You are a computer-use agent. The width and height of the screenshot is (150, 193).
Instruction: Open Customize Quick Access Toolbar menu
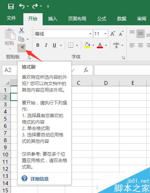coord(48,6)
